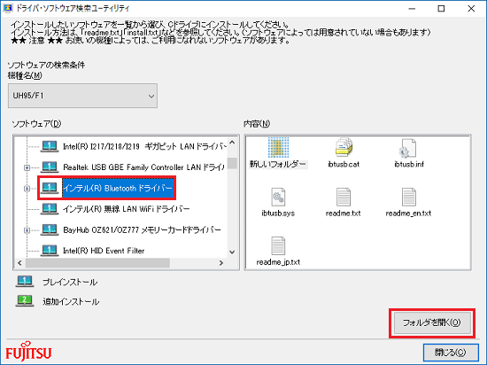Click the software list horizontal scrollbar thumb

pos(97,263)
